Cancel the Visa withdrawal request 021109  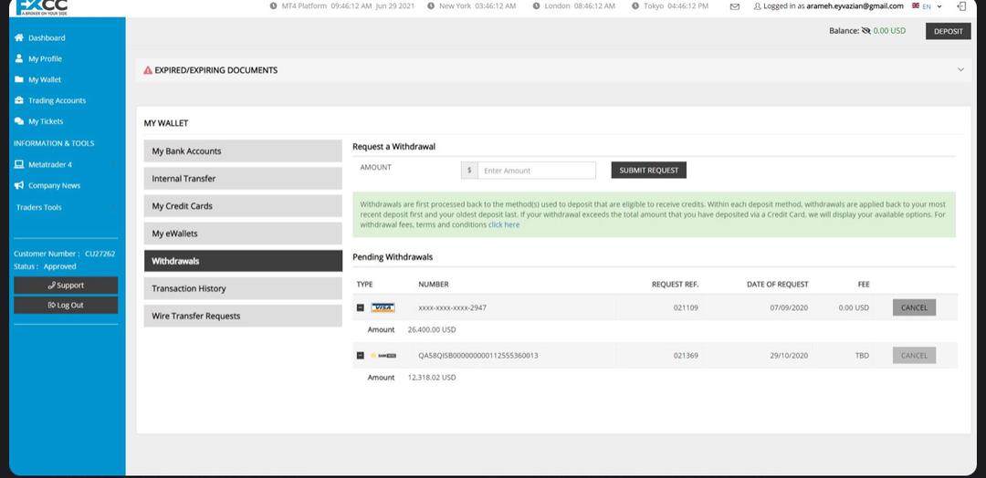pyautogui.click(x=914, y=307)
